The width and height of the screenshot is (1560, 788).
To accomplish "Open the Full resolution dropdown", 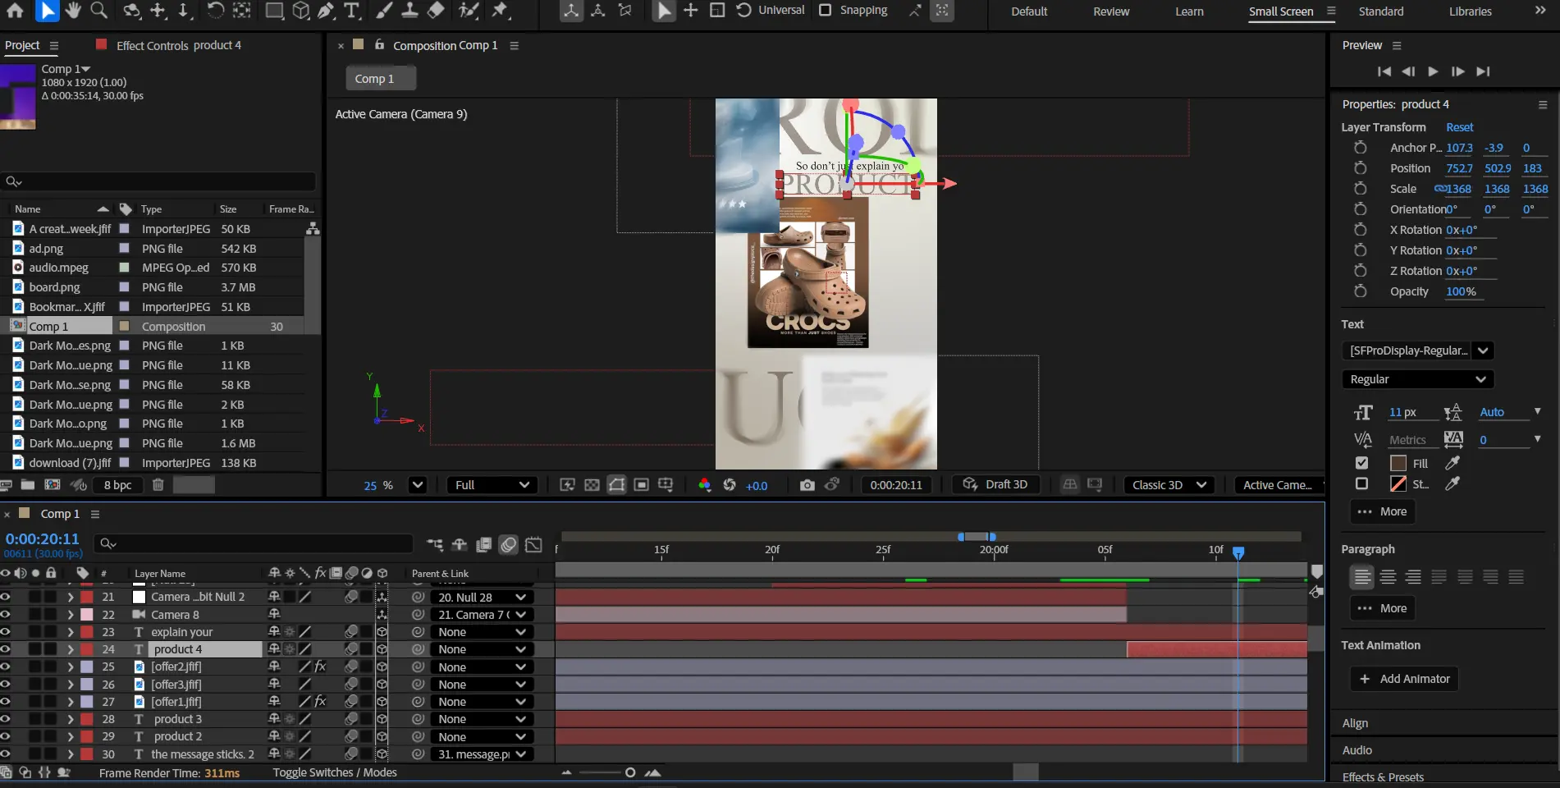I will [x=492, y=485].
